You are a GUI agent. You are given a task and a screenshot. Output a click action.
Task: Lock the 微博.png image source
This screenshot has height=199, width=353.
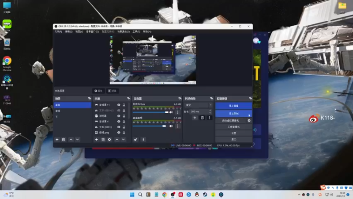point(124,133)
